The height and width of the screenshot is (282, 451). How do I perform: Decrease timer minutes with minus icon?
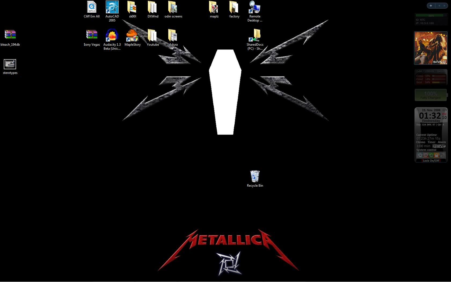[438, 146]
